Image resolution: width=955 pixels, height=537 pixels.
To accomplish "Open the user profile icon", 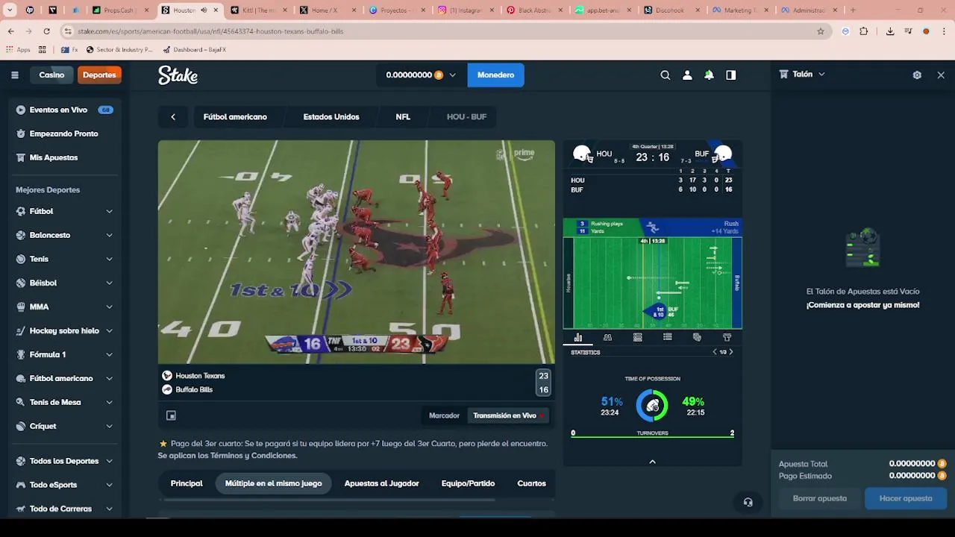I will 687,75.
